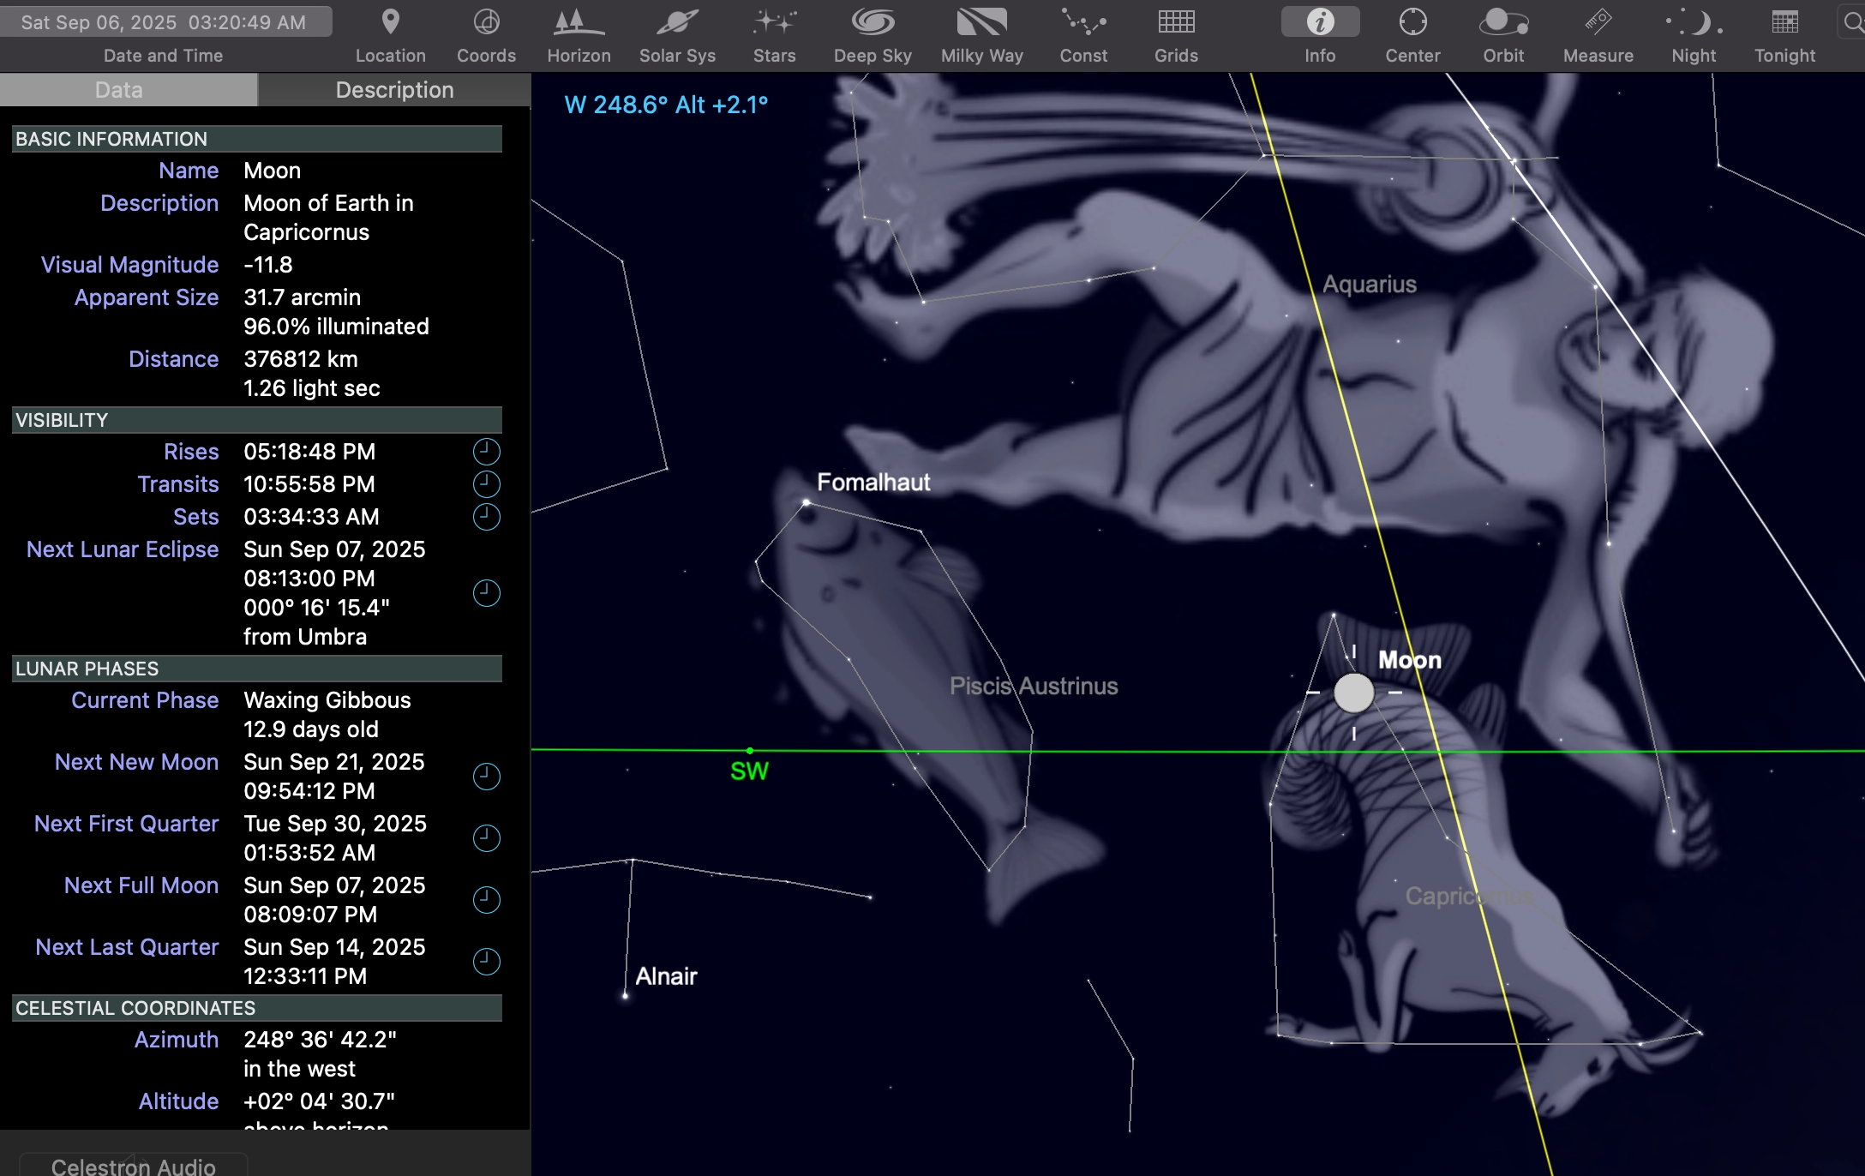This screenshot has width=1865, height=1176.
Task: Center the selected object with Center icon
Action: click(1412, 22)
